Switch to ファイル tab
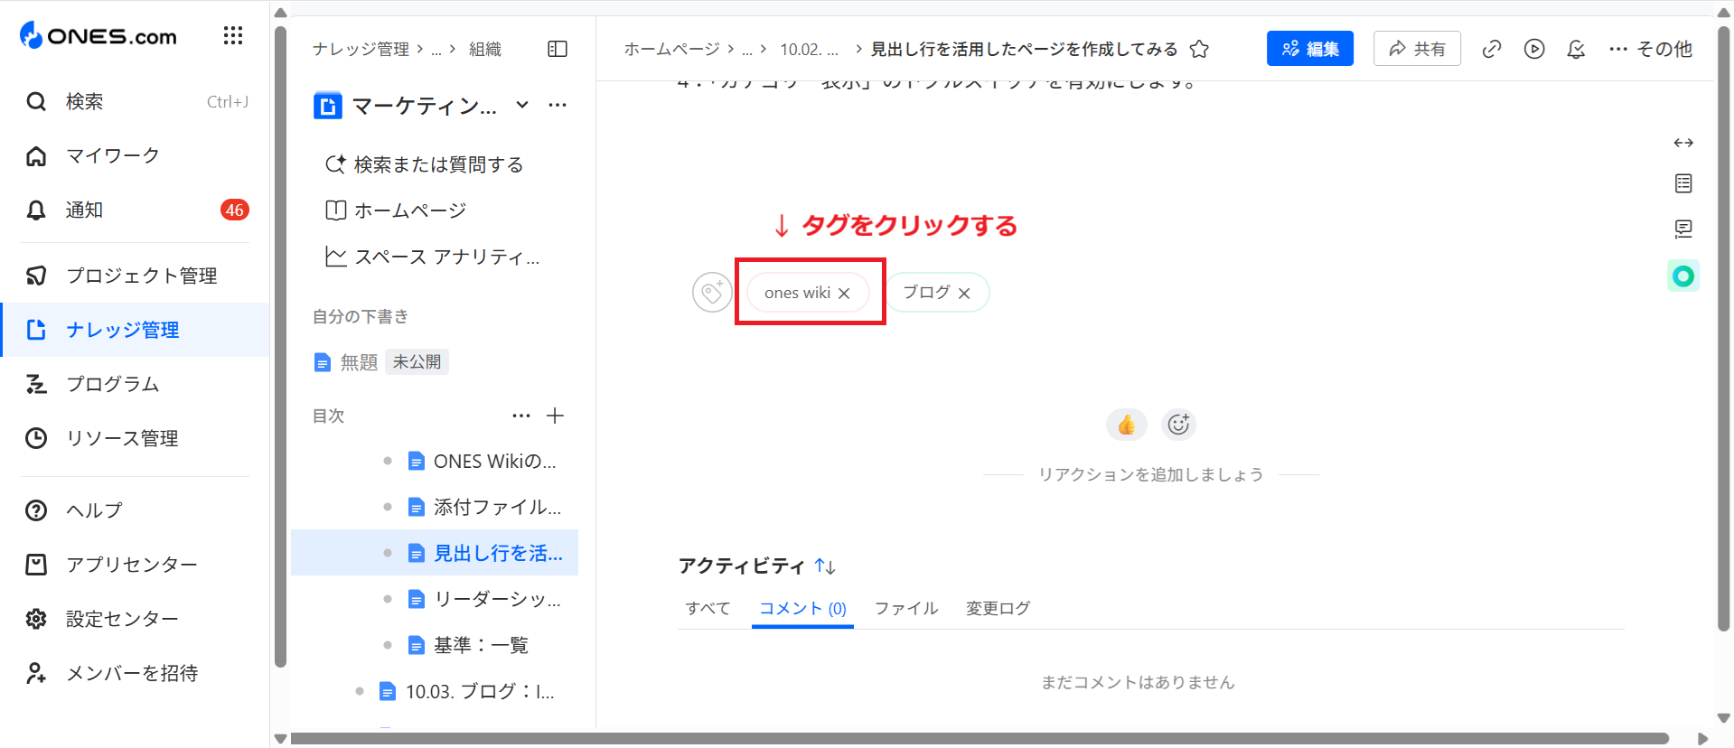 coord(906,609)
